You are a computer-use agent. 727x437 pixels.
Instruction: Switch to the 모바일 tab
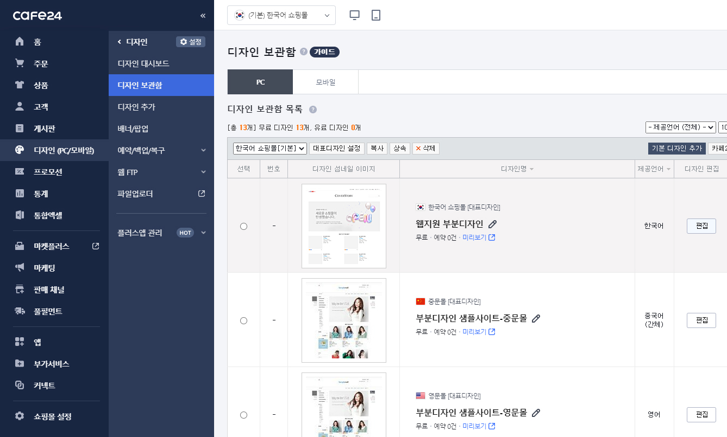click(325, 82)
